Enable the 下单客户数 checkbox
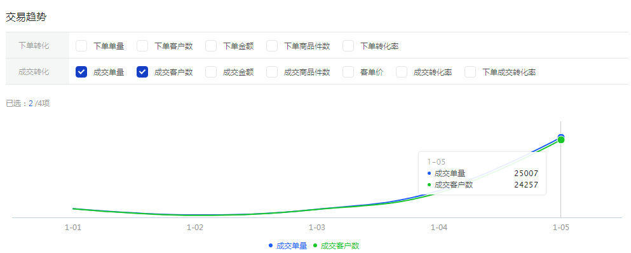The height and width of the screenshot is (253, 631). coord(142,46)
